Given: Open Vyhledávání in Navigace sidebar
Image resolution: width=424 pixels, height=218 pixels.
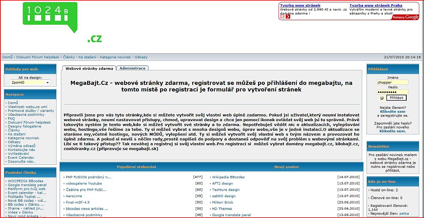Looking at the screenshot, I should (x=19, y=154).
